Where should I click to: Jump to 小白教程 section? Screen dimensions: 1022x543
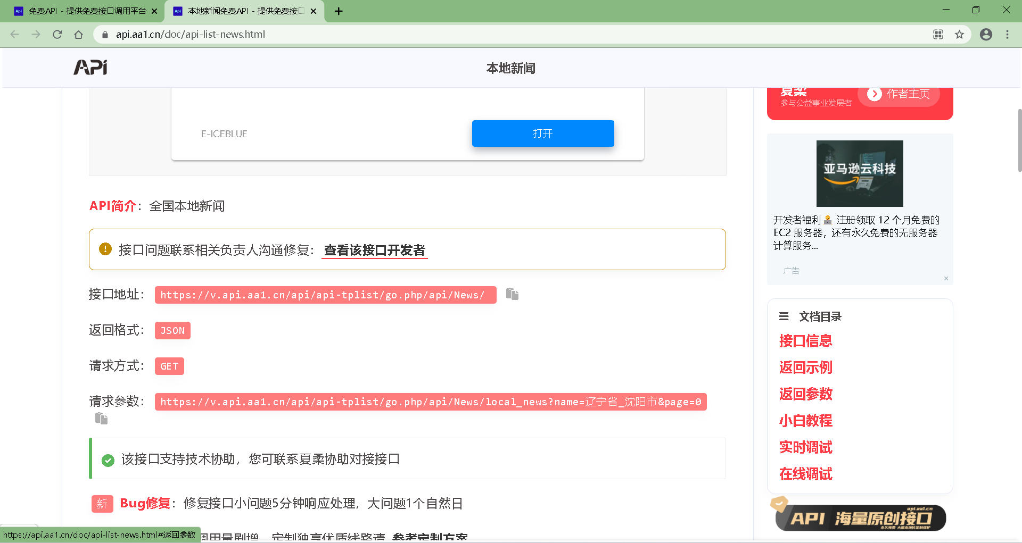pos(805,421)
